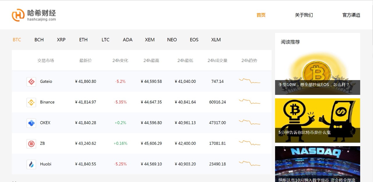Viewport: 373px width, 182px height.
Task: Open the 首页 navigation menu item
Action: [261, 15]
